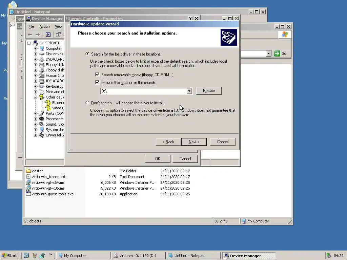Expand the Keyboards node

[35, 86]
